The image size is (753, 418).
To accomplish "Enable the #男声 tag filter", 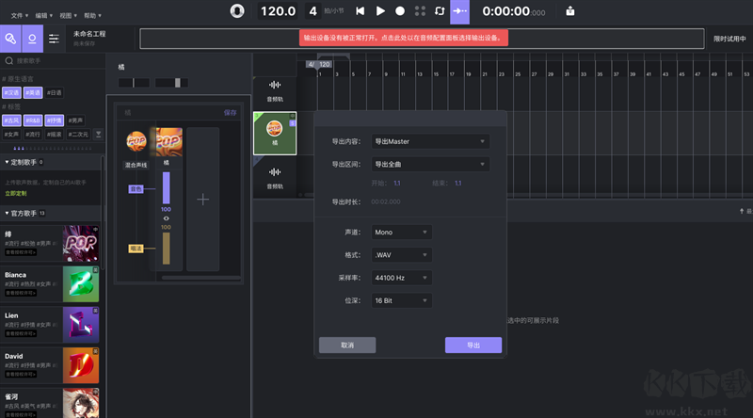I will [75, 121].
